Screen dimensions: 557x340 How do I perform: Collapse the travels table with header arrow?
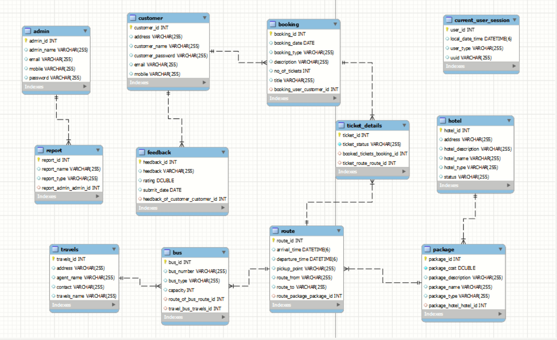click(114, 249)
